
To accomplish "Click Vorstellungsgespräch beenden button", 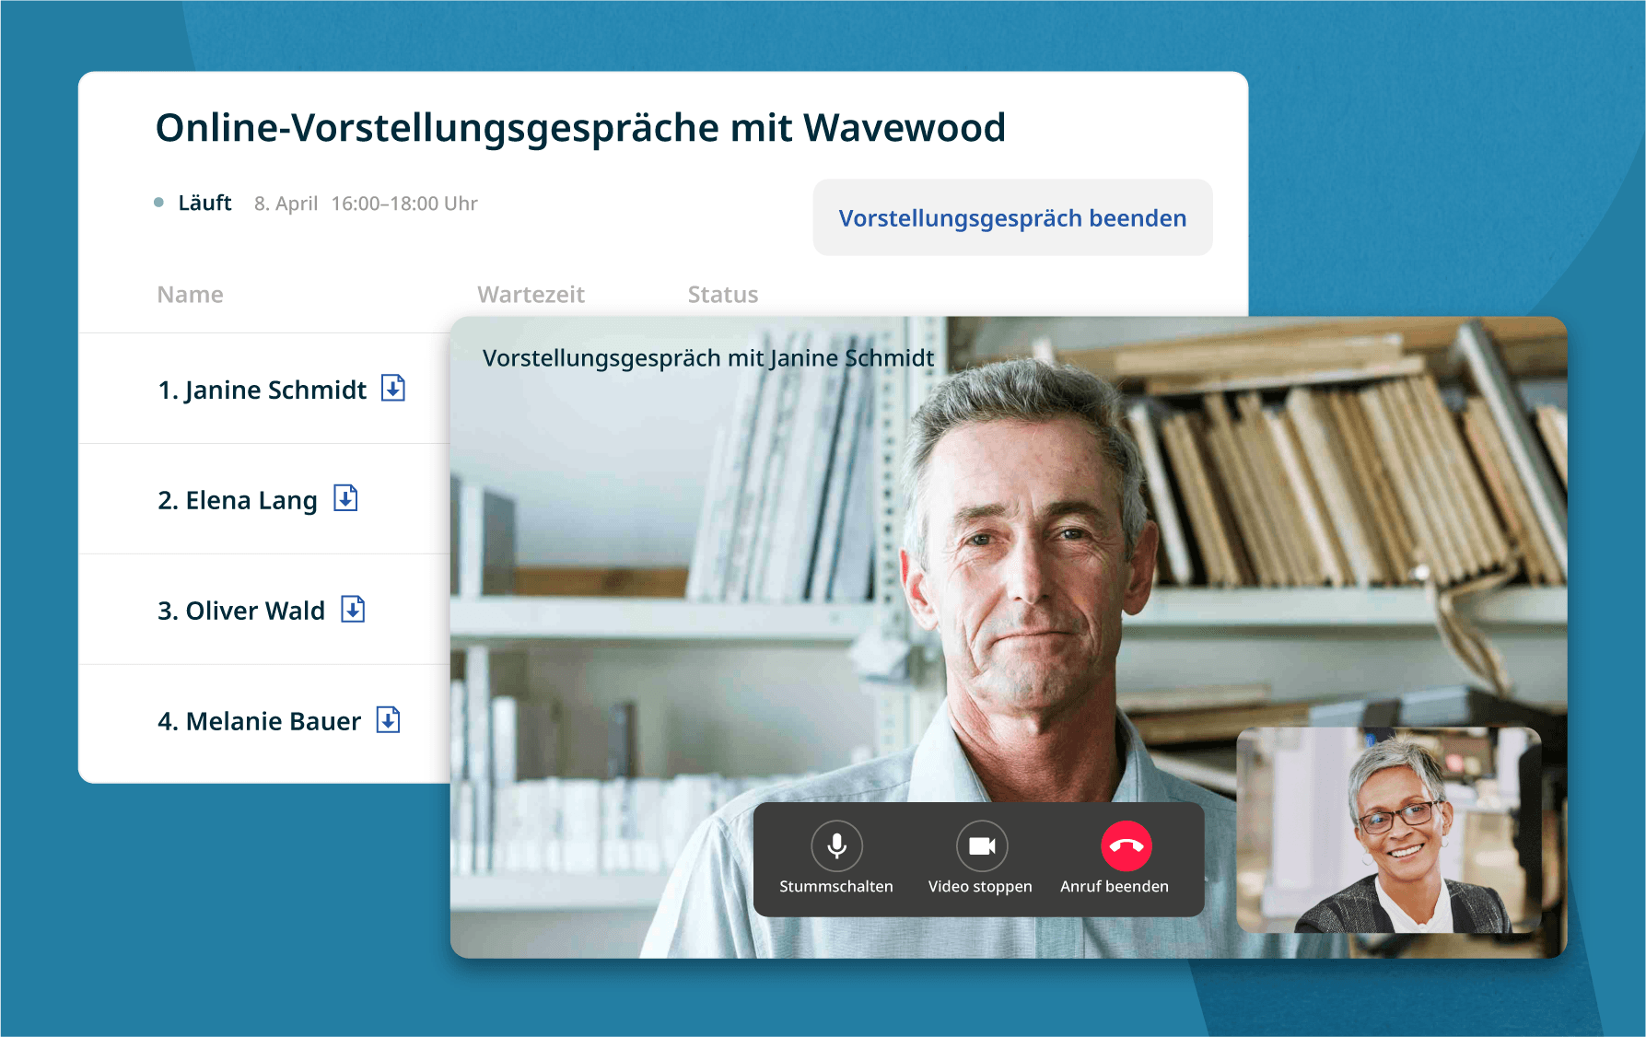I will click(1012, 217).
